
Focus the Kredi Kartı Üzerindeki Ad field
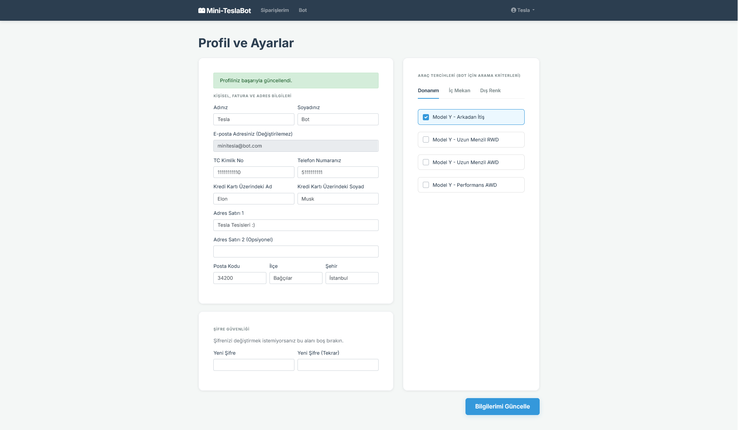pos(254,199)
